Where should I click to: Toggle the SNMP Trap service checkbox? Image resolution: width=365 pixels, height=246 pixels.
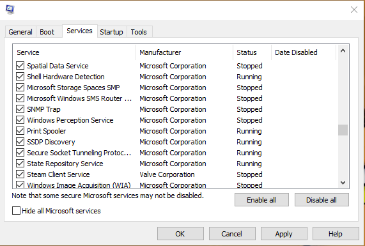(20, 109)
